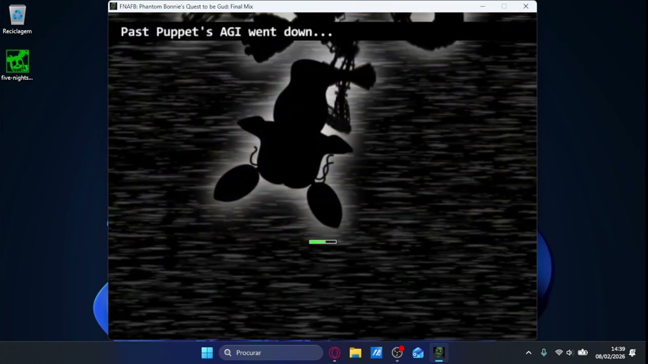
Task: Minimize the FNAFB game window
Action: [x=482, y=7]
